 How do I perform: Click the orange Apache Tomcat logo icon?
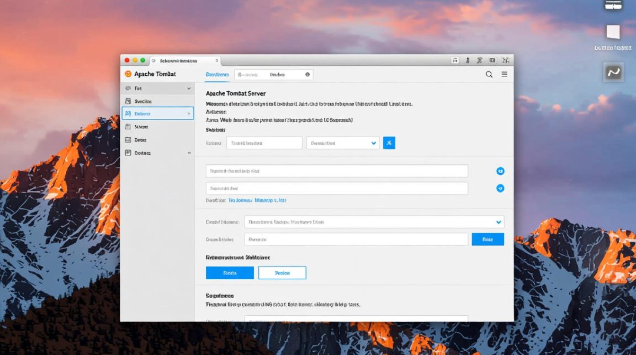point(128,74)
